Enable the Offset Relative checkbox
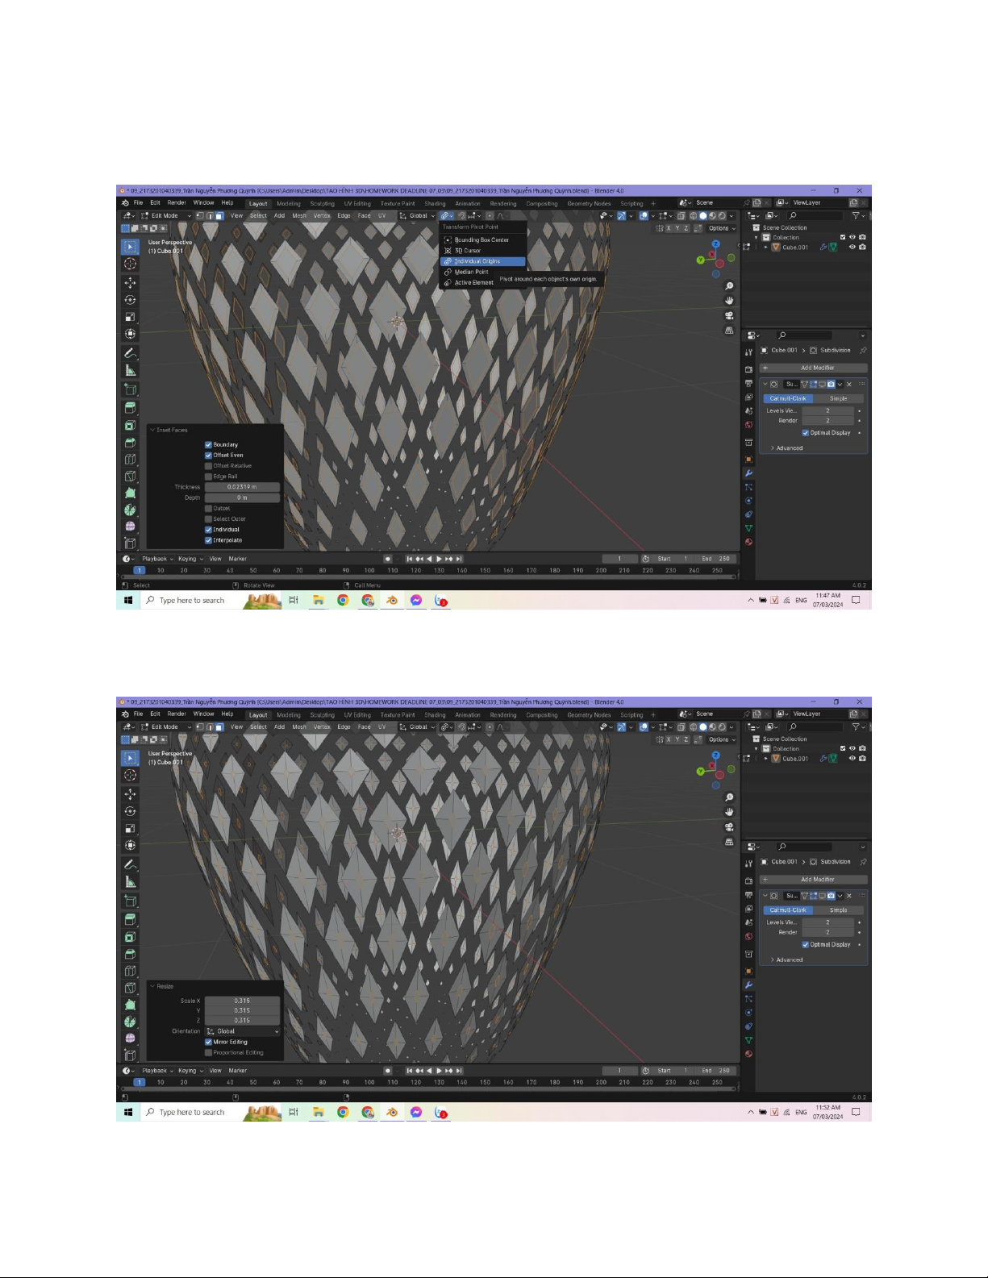Screen dimensions: 988x1278 click(208, 466)
